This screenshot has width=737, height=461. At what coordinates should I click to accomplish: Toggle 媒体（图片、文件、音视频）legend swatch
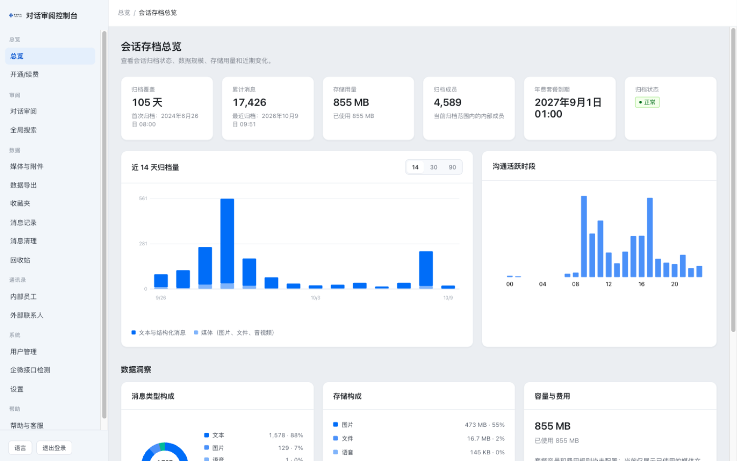point(196,332)
